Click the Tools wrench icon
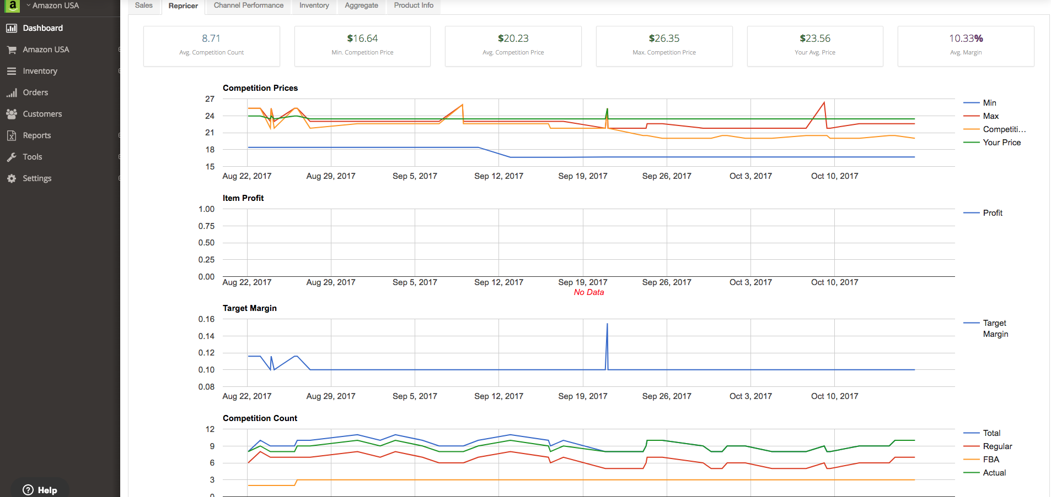1051x497 pixels. (x=12, y=157)
